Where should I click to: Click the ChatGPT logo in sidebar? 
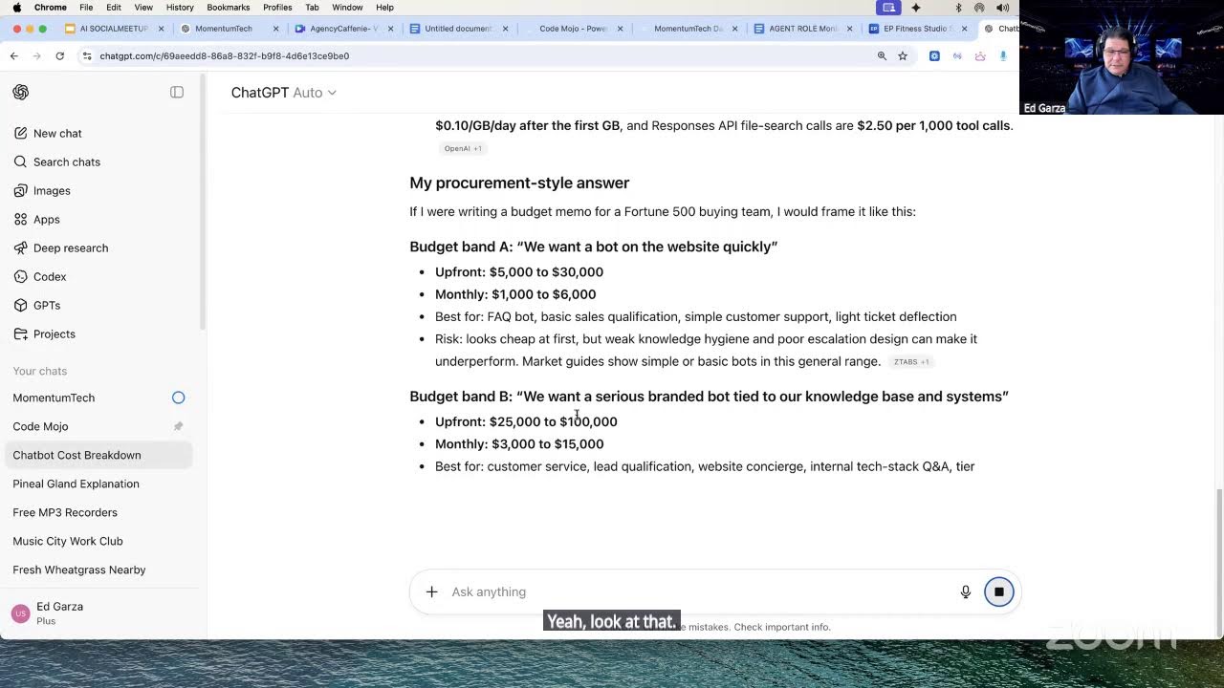(x=21, y=92)
